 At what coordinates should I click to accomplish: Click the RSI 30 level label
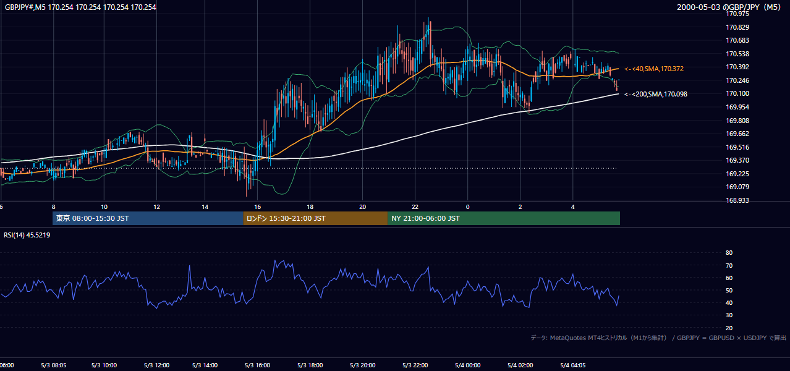point(729,315)
